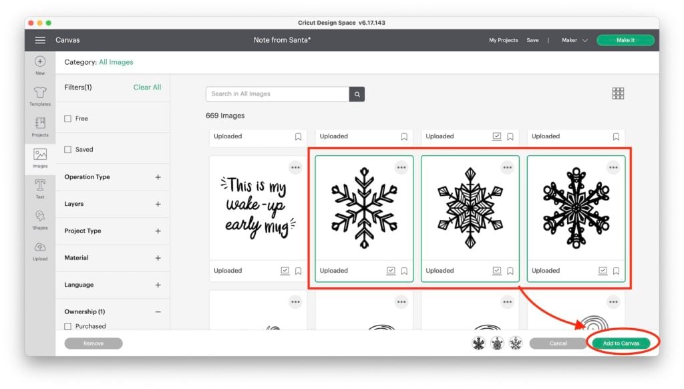This screenshot has height=389, width=684.
Task: Tick the Saved filter checkbox
Action: pos(67,150)
